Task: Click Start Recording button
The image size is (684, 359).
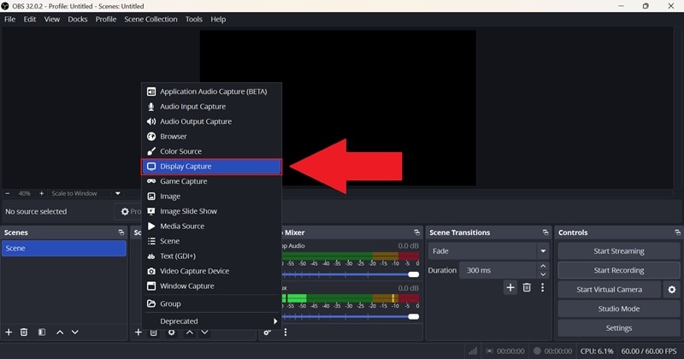Action: point(618,270)
